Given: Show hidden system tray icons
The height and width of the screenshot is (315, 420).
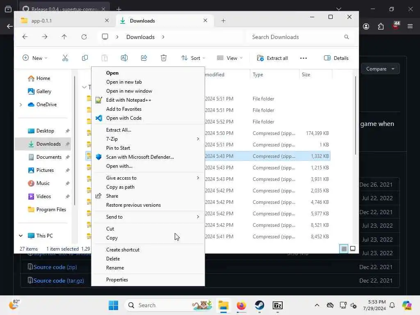Looking at the screenshot, I should (317, 305).
